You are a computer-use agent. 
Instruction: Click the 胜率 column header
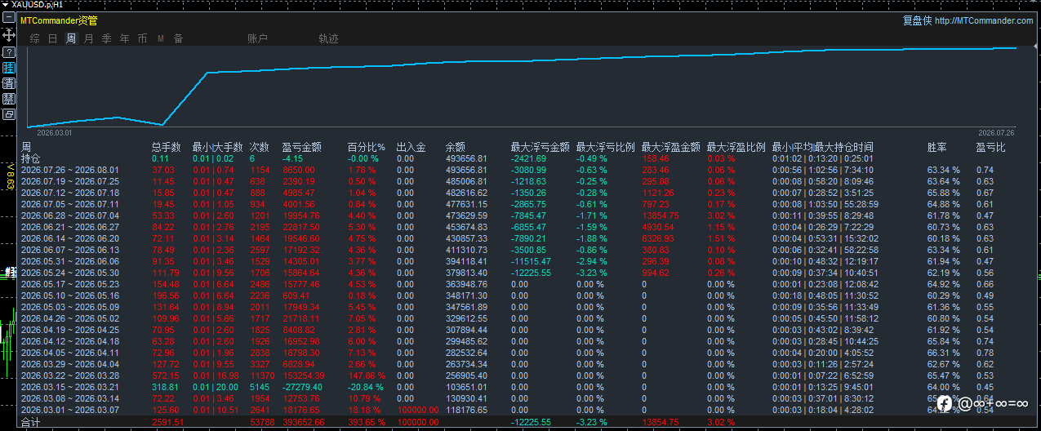tap(937, 148)
